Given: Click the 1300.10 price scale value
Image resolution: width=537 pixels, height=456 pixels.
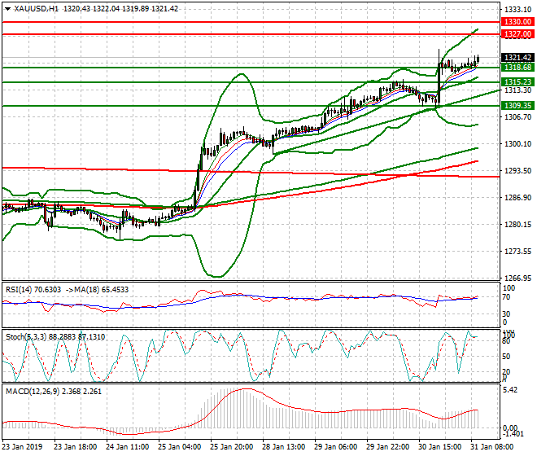Looking at the screenshot, I should coord(518,143).
